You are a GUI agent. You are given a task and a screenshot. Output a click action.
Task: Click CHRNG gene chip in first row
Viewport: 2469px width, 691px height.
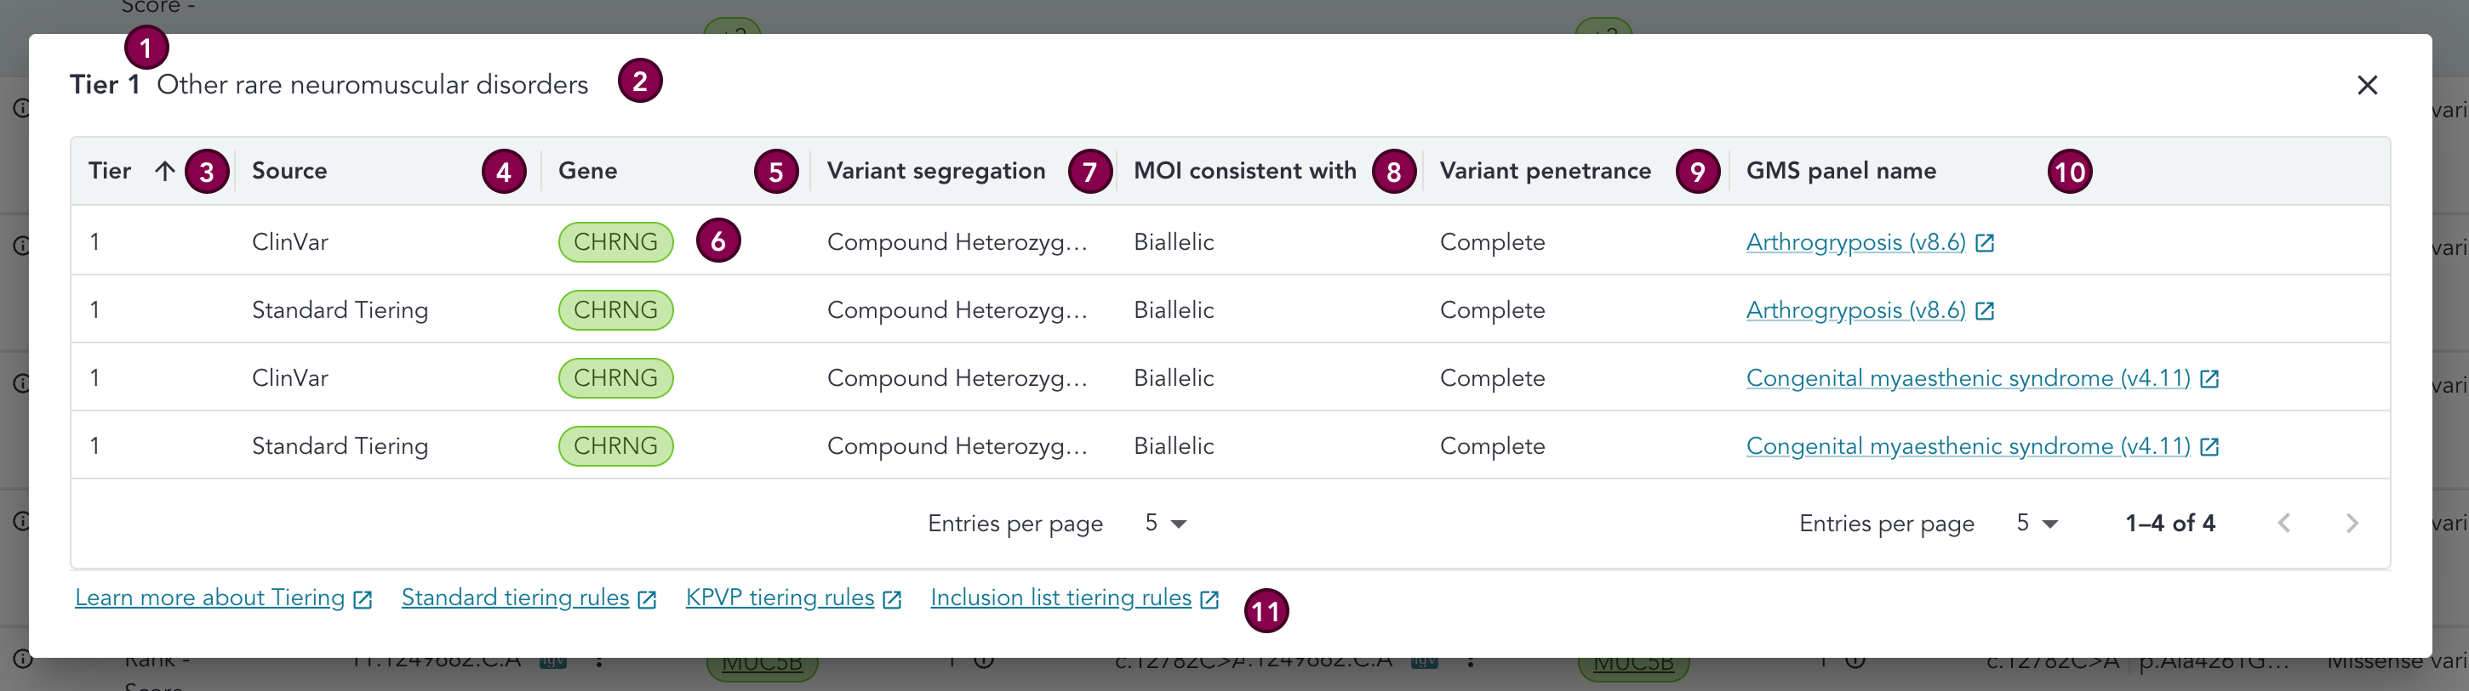pos(615,242)
